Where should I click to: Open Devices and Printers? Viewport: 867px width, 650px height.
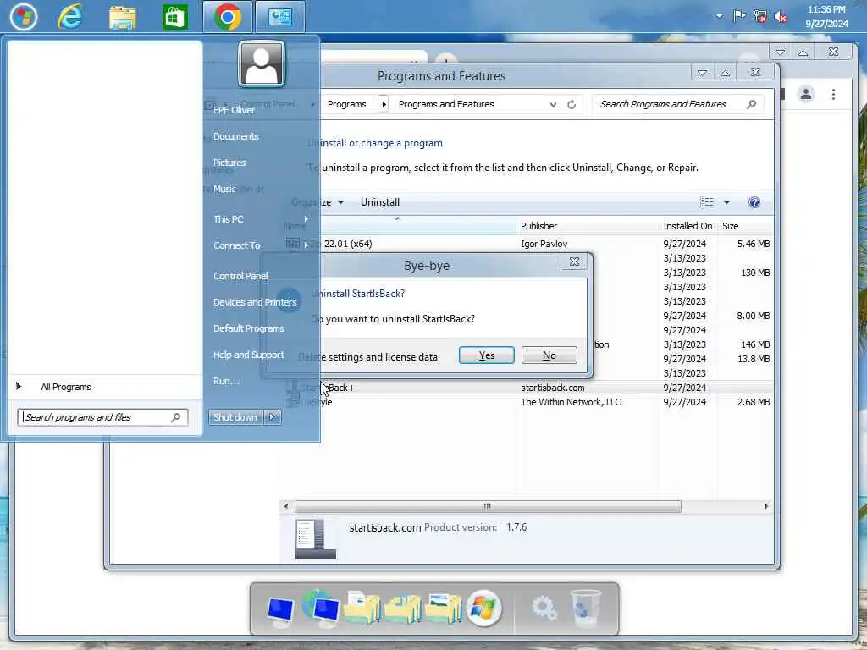pyautogui.click(x=255, y=302)
